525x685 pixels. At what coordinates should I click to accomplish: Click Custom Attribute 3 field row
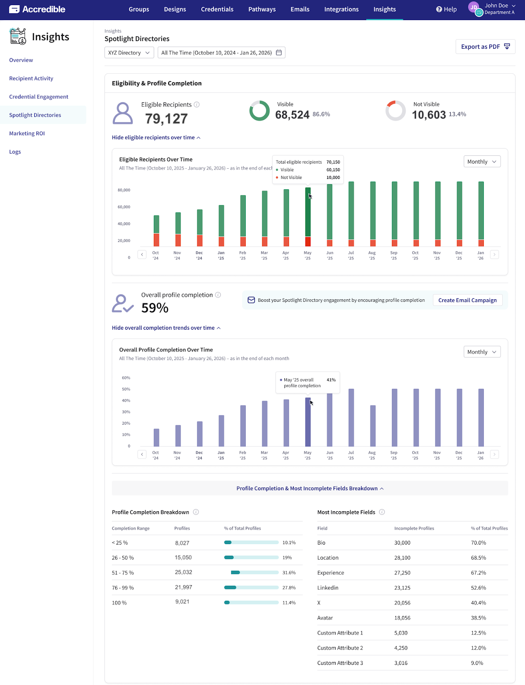pos(412,663)
